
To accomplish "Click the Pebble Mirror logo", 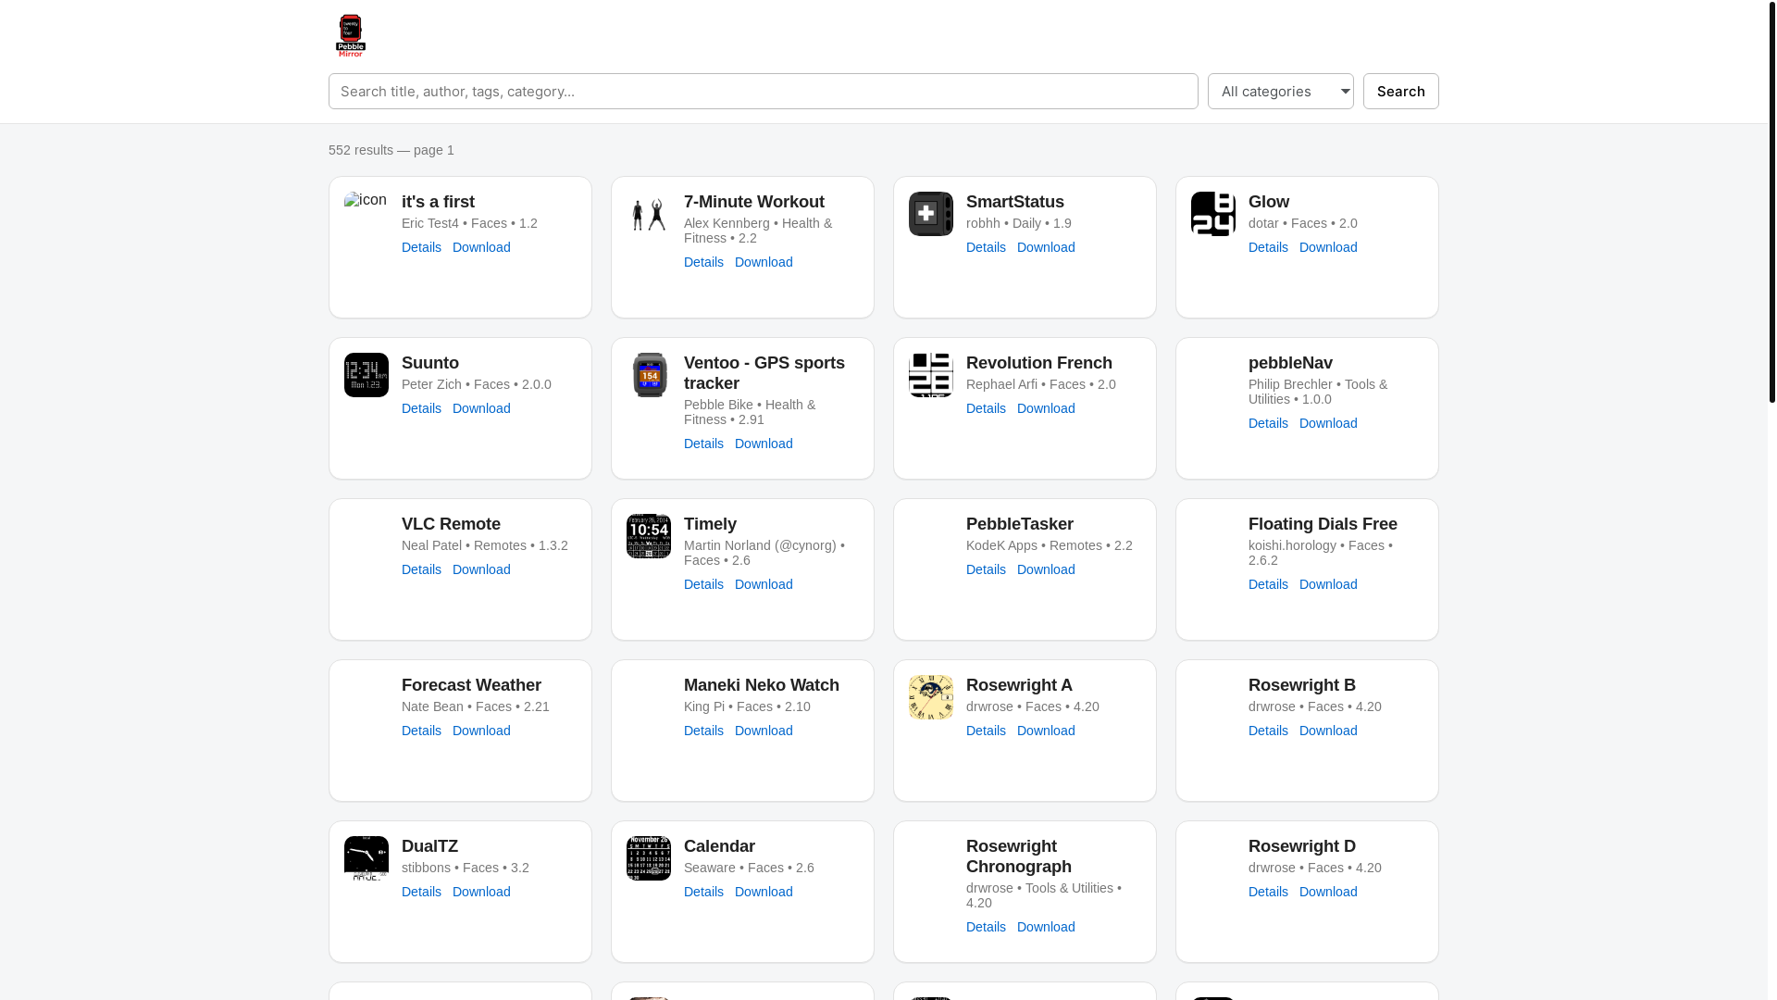I will tap(350, 36).
